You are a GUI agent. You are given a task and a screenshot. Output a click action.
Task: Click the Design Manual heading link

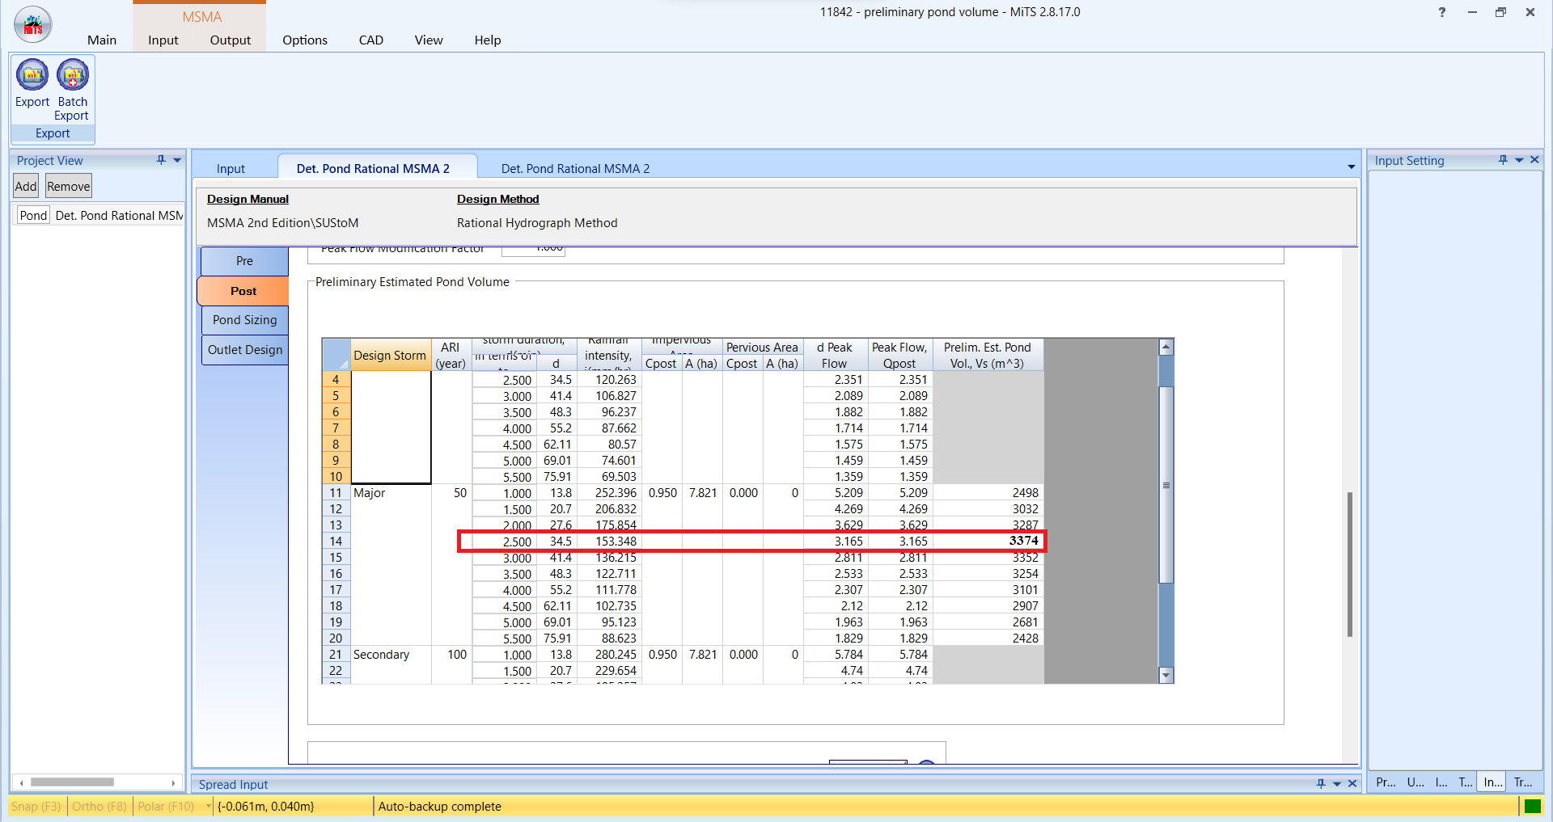[248, 199]
